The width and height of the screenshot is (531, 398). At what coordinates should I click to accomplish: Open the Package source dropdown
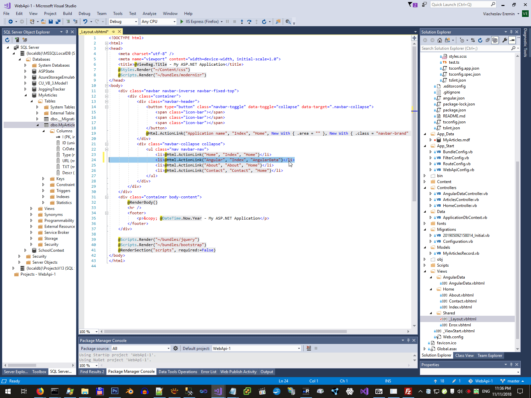[168, 348]
